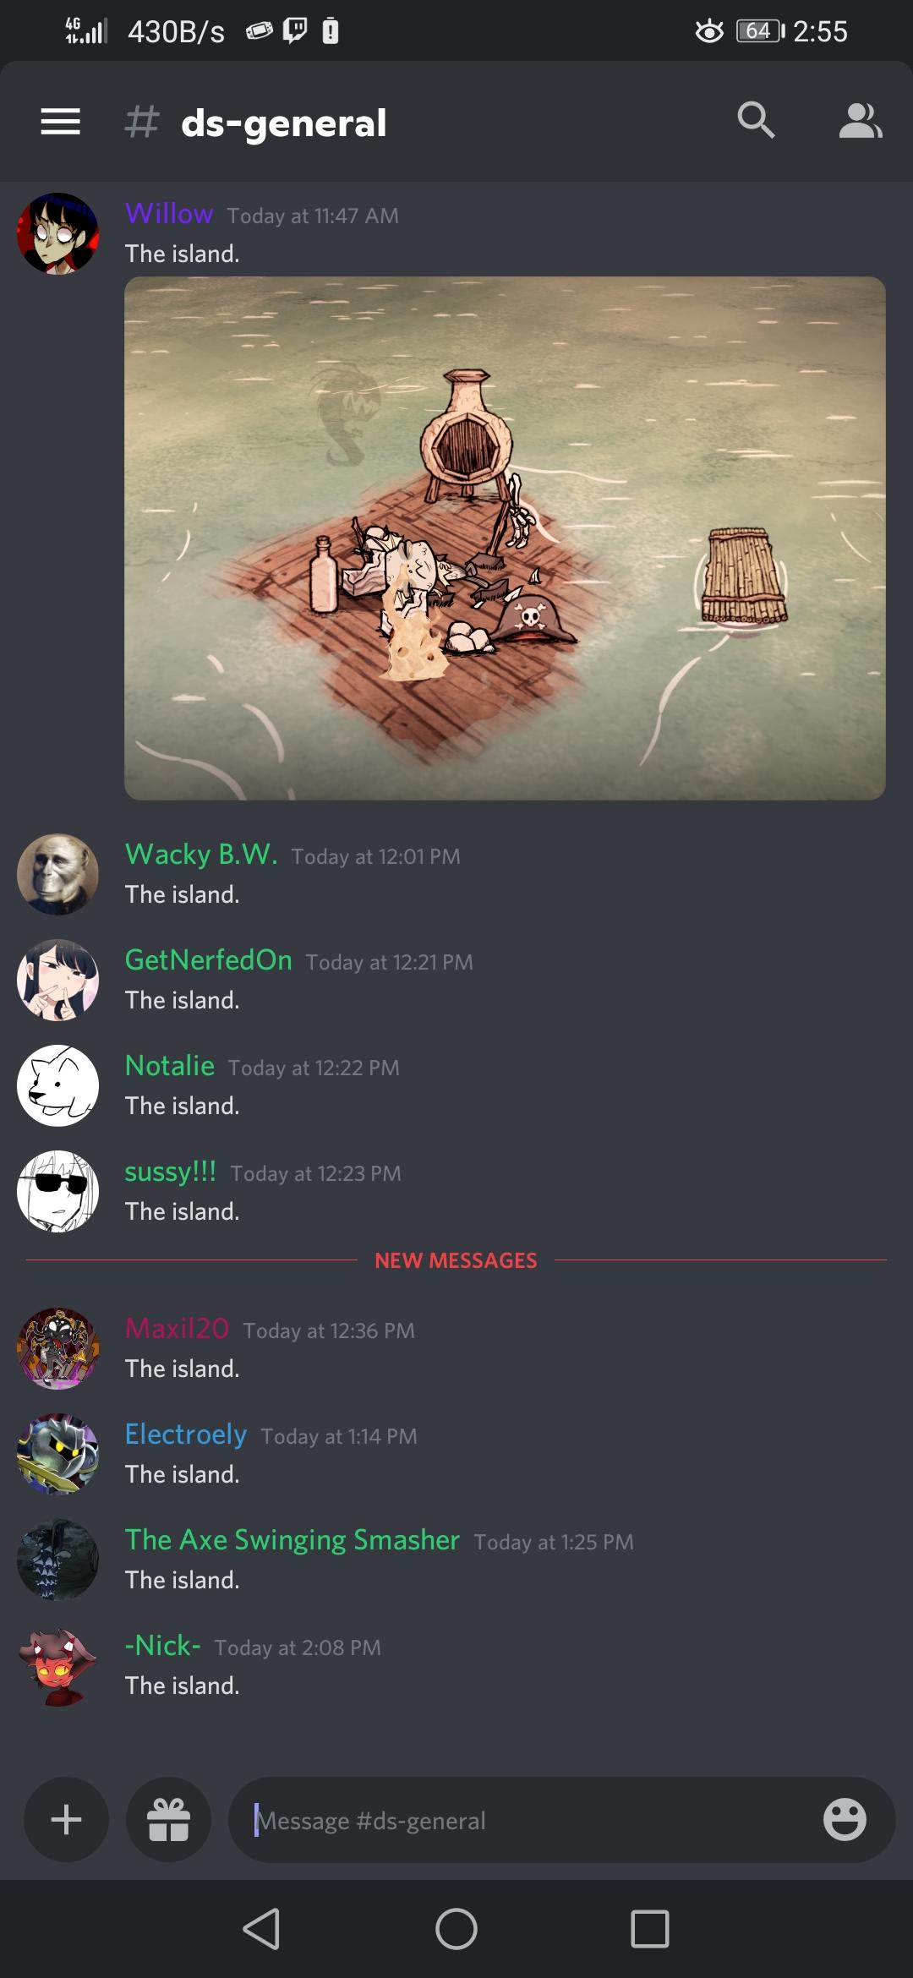The image size is (913, 1978).
Task: Focus the Message #ds-general field
Action: (x=533, y=1820)
